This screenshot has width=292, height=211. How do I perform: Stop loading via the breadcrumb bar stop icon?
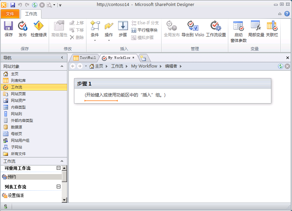(x=287, y=66)
